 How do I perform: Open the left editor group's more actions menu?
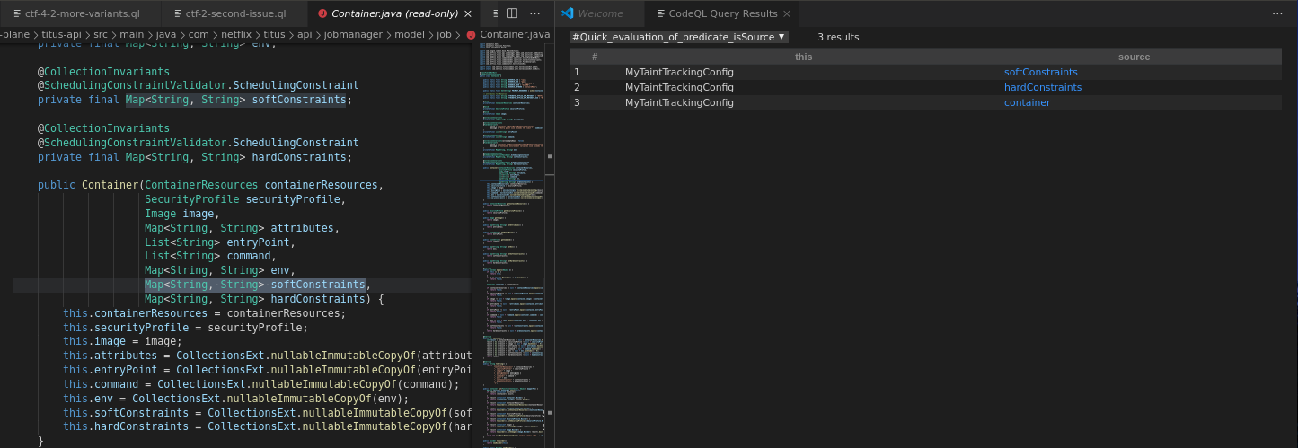pyautogui.click(x=535, y=13)
